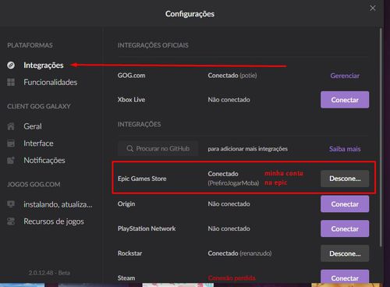Click PlayStation Network's Não conectado status
The height and width of the screenshot is (287, 390).
coord(229,229)
